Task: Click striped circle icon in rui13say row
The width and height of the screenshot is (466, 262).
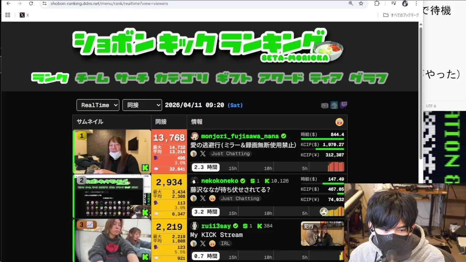Action: [x=194, y=243]
